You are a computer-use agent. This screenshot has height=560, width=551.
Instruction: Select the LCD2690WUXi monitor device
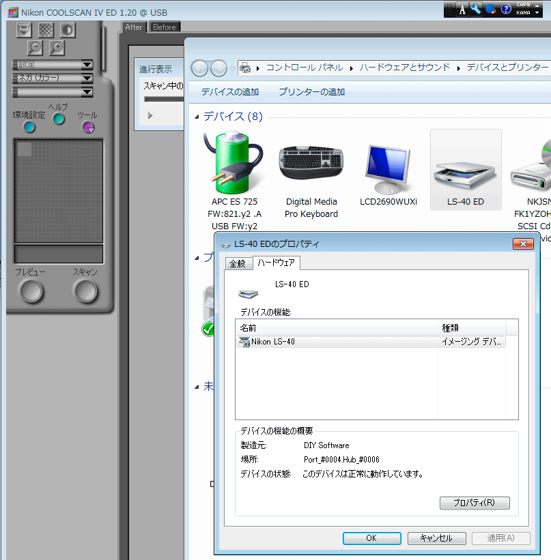(x=388, y=175)
